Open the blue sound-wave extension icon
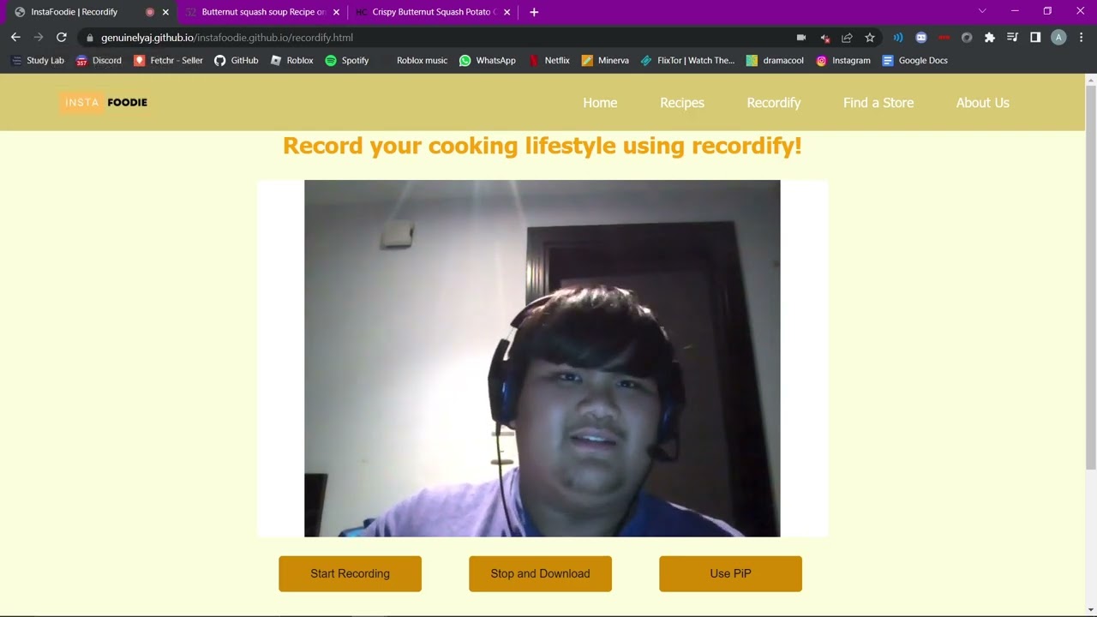The width and height of the screenshot is (1097, 617). [x=898, y=38]
